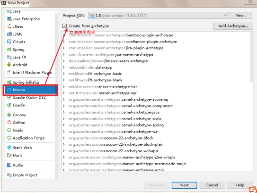This screenshot has height=193, width=257.
Task: Click the Grails icon
Action: tap(9, 130)
